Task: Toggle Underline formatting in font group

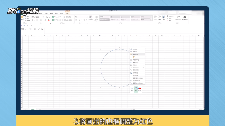Action: (37, 20)
